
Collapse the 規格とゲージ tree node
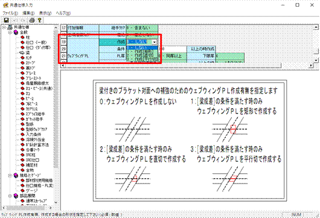point(10,175)
